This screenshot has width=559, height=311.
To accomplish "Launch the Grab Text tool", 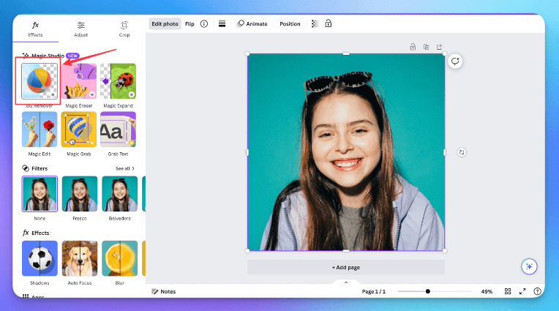I will click(x=118, y=130).
